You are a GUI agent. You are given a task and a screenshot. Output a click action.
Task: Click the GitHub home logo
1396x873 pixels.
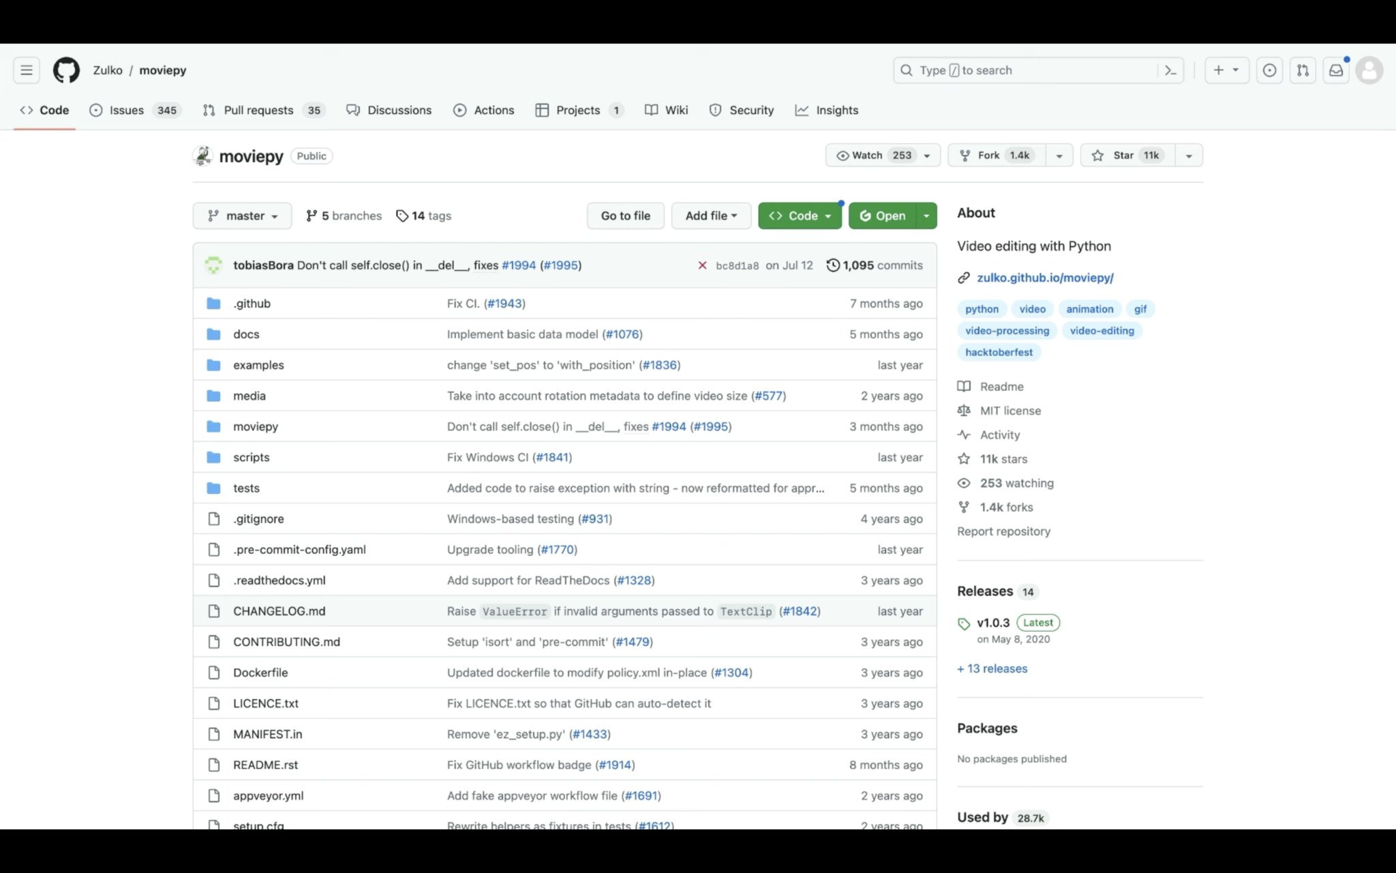click(66, 70)
